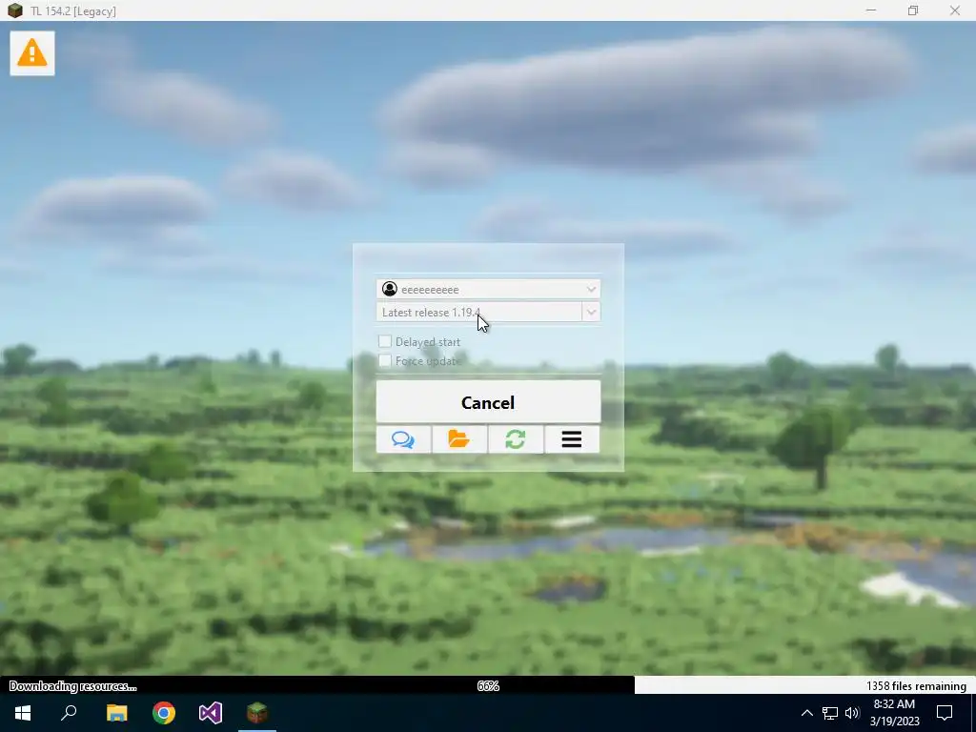
Task: Click the orange warning triangle icon
Action: click(32, 53)
